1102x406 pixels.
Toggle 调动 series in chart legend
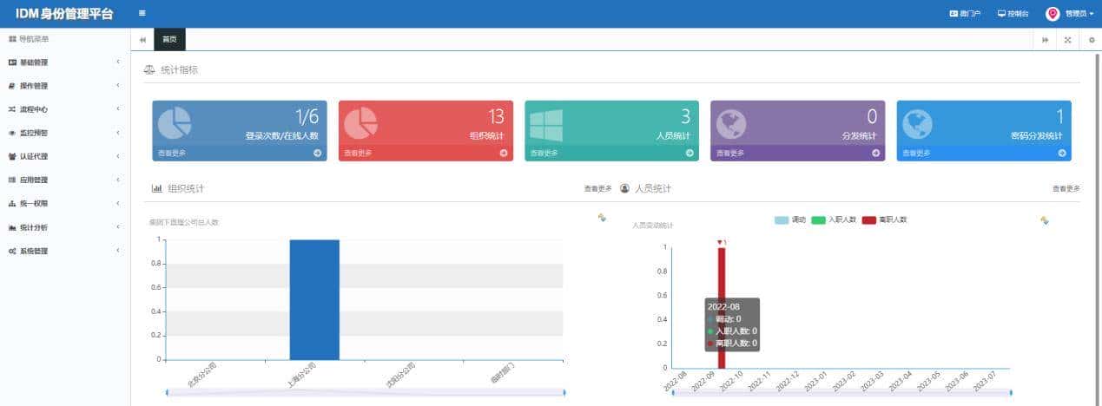pos(790,220)
